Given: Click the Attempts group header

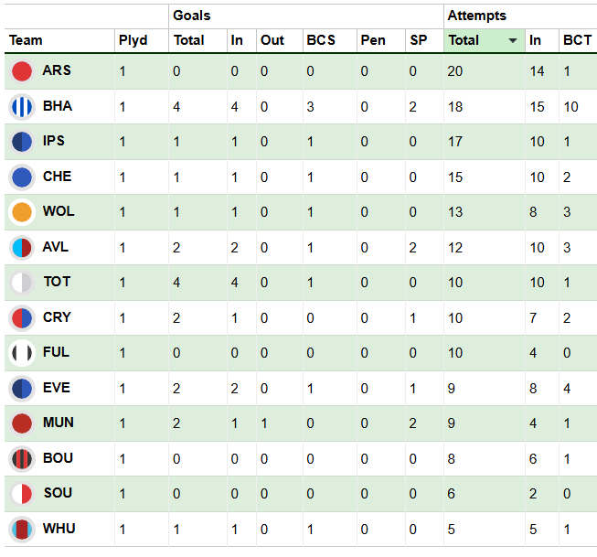Looking at the screenshot, I should coord(476,16).
